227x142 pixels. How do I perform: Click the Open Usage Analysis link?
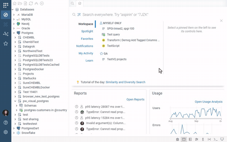click(209, 102)
